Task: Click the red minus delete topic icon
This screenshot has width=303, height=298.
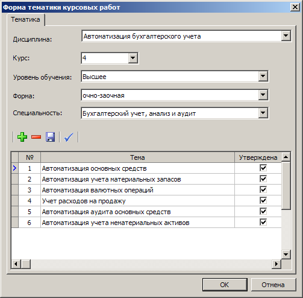Action: 36,137
